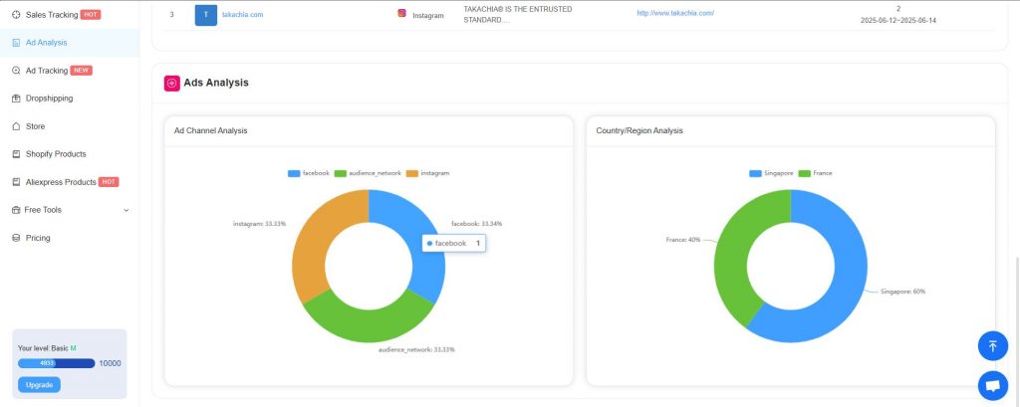Toggle facebook legend in channel chart
The width and height of the screenshot is (1020, 407).
point(309,173)
